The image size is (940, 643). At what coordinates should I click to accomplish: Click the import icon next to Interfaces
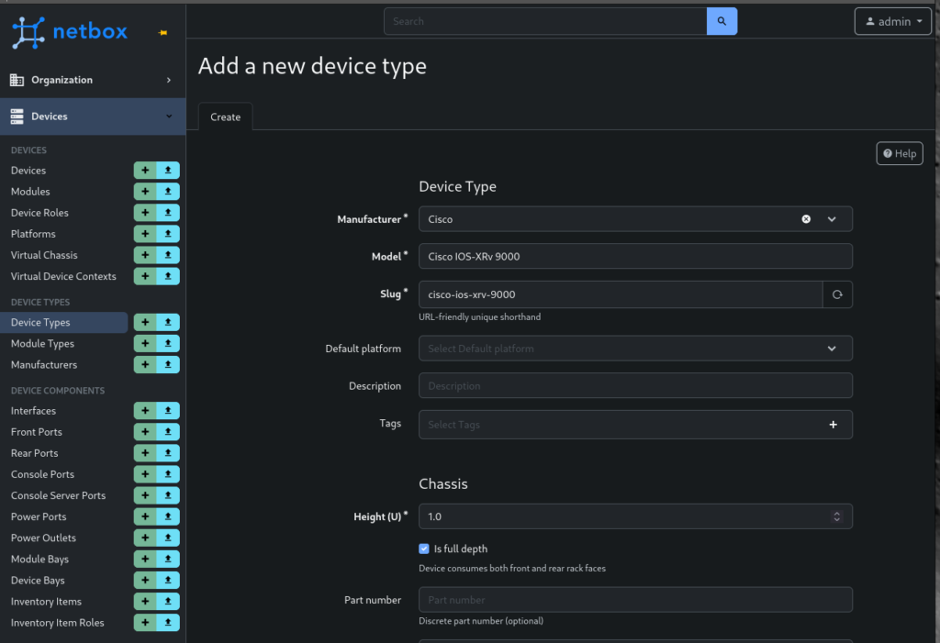pyautogui.click(x=168, y=411)
